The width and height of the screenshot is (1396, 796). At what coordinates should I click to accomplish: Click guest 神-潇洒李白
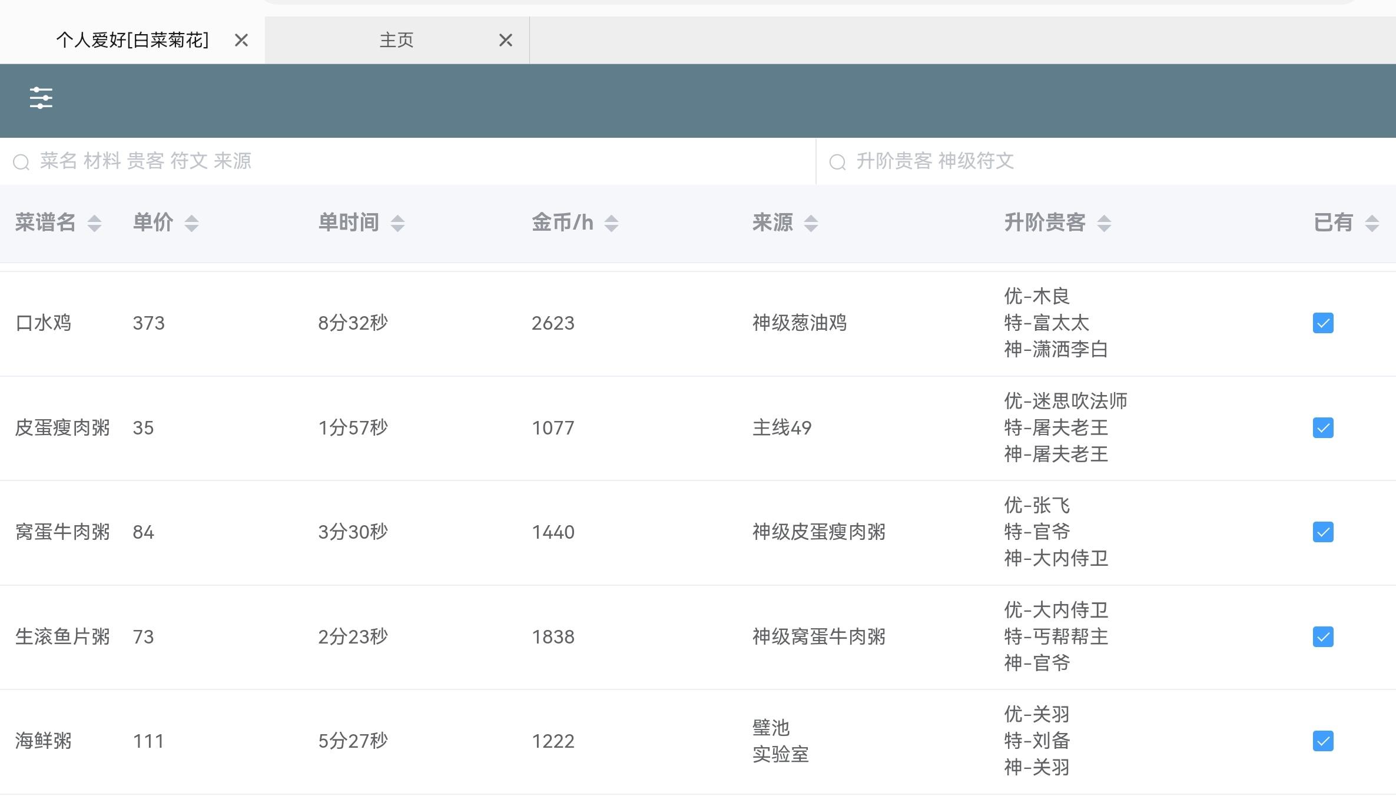pyautogui.click(x=1056, y=350)
